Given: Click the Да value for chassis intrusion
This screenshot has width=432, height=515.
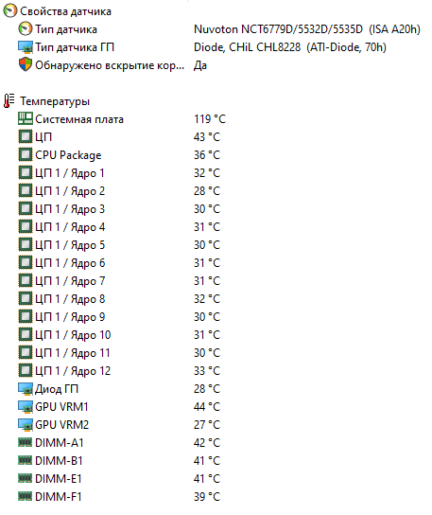Looking at the screenshot, I should pyautogui.click(x=200, y=65).
